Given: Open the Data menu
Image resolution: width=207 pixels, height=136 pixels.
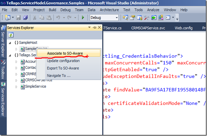Looking at the screenshot, I should click(x=92, y=10).
